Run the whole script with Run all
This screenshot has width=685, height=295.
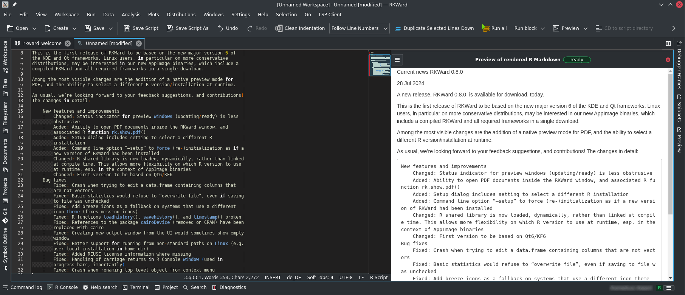494,28
